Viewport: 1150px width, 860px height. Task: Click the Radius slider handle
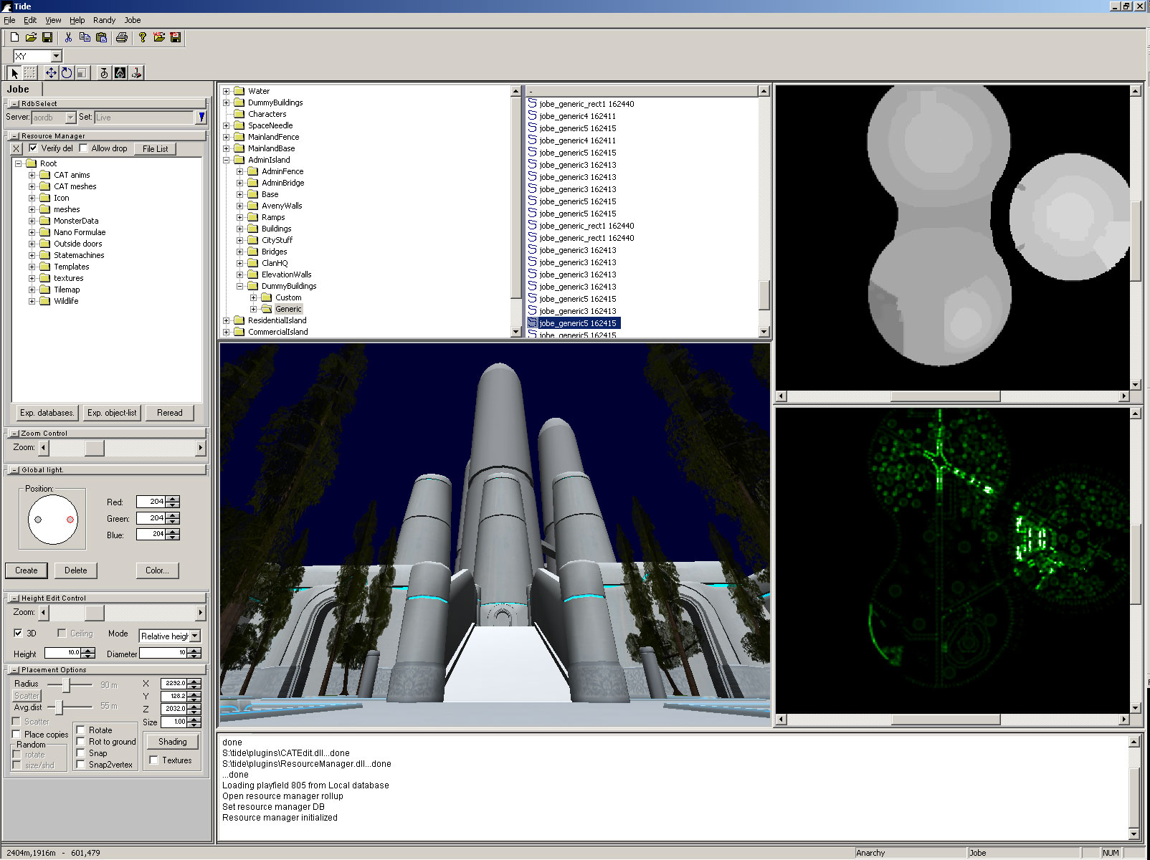[66, 685]
